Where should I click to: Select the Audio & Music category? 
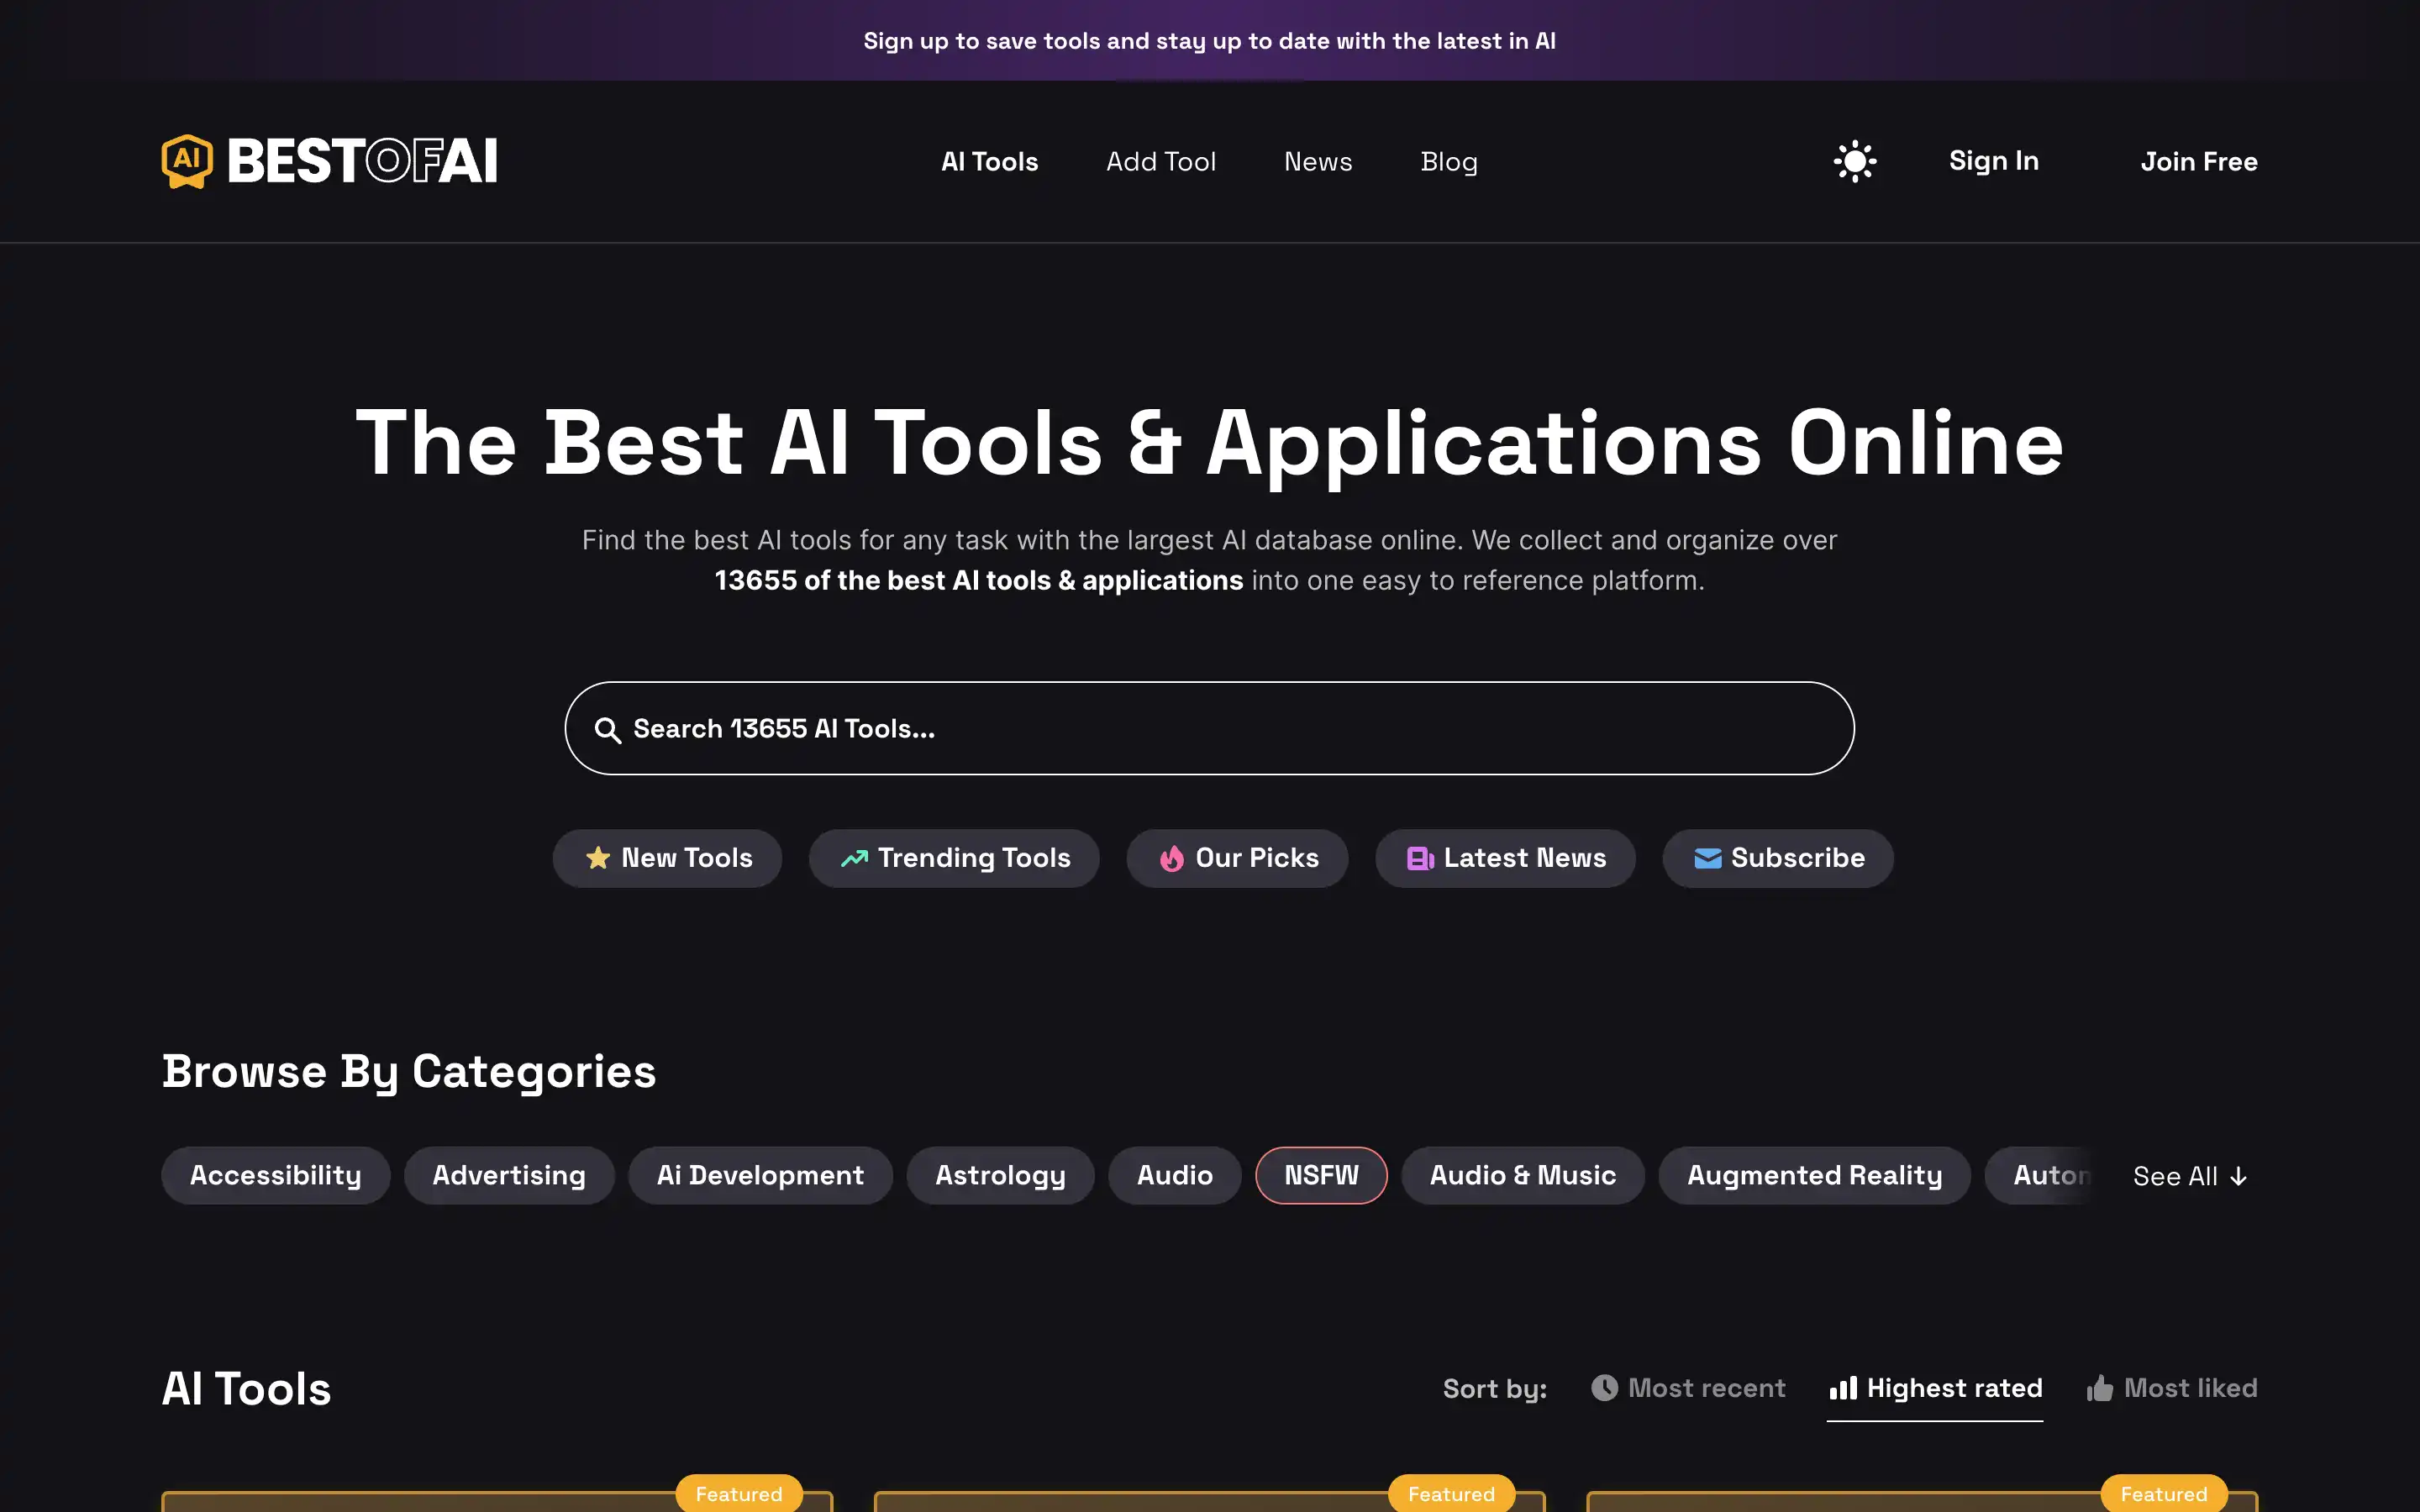(x=1523, y=1175)
